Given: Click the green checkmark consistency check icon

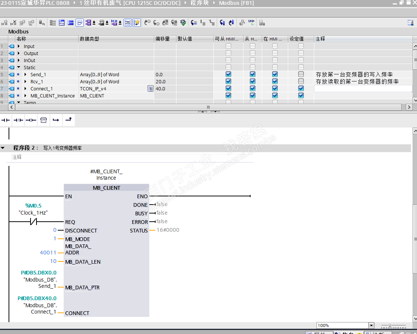Looking at the screenshot, I should click(x=183, y=23).
